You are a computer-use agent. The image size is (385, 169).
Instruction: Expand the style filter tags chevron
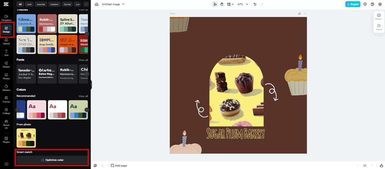tap(86, 4)
